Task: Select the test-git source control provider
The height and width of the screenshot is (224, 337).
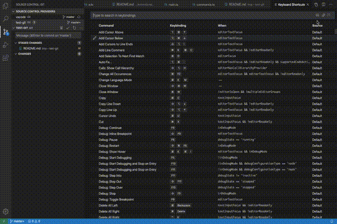Action: pos(48,22)
